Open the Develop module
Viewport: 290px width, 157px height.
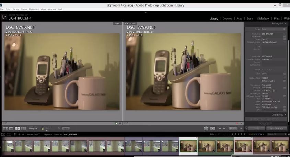(227, 19)
